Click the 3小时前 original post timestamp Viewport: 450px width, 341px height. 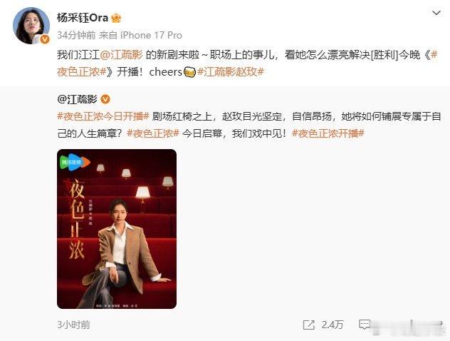(73, 325)
